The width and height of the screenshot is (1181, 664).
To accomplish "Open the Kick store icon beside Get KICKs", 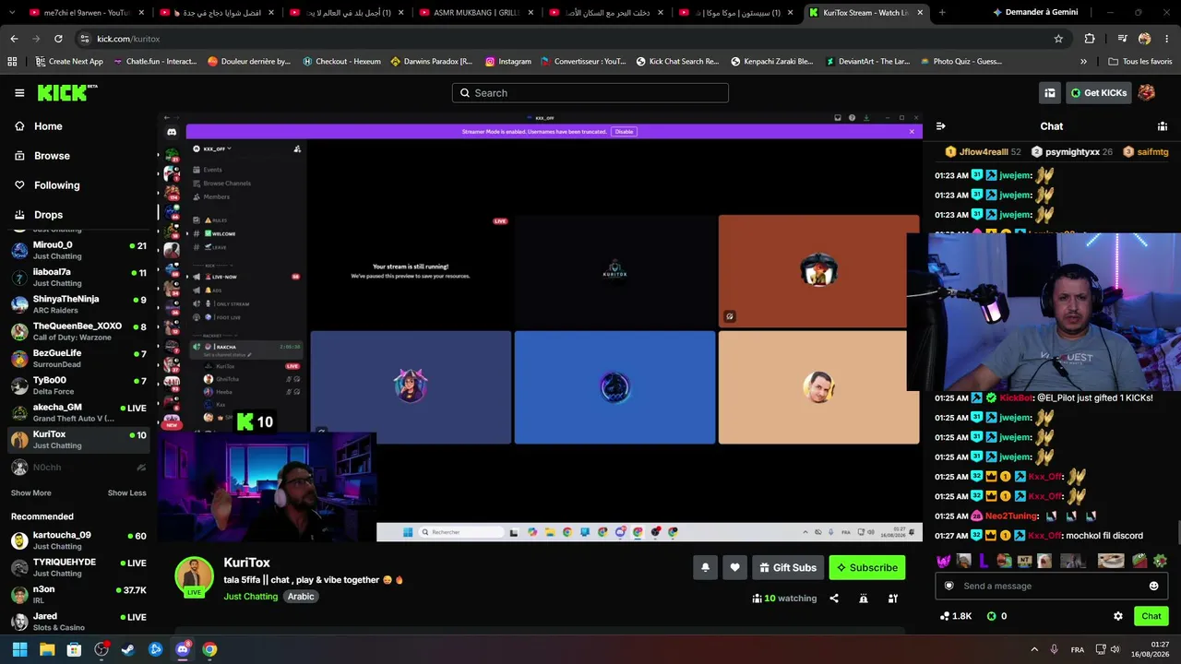I will pos(1050,92).
